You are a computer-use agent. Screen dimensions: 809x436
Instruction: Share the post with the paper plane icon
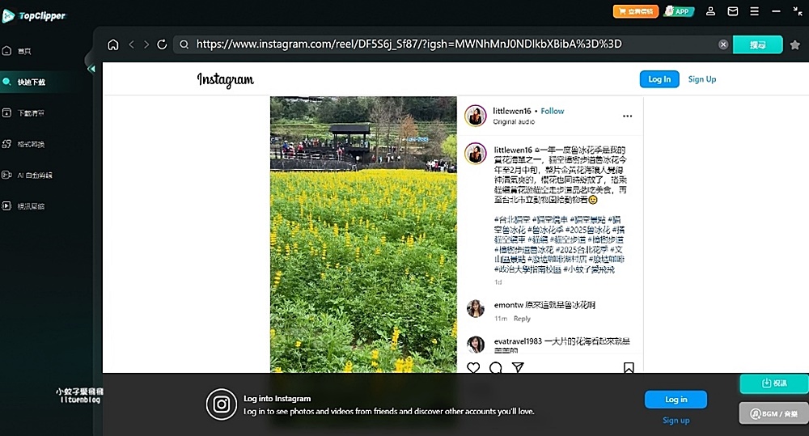click(518, 367)
